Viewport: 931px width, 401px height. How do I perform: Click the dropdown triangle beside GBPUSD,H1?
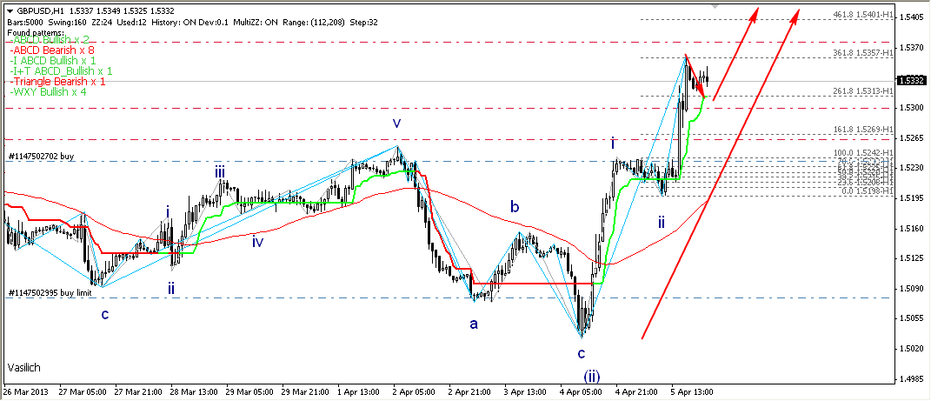coord(9,11)
